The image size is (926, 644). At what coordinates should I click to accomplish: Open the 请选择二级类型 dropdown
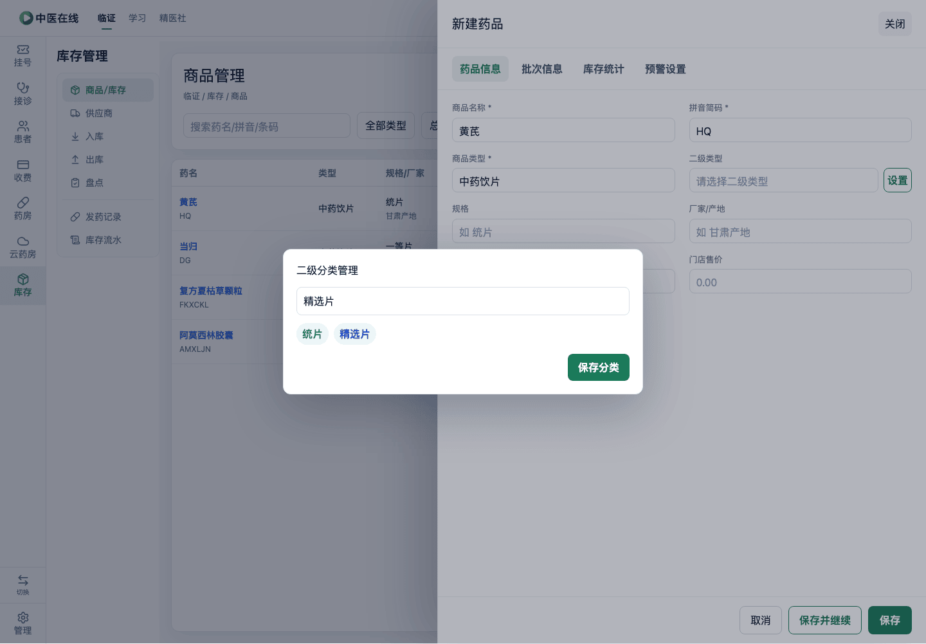[784, 180]
